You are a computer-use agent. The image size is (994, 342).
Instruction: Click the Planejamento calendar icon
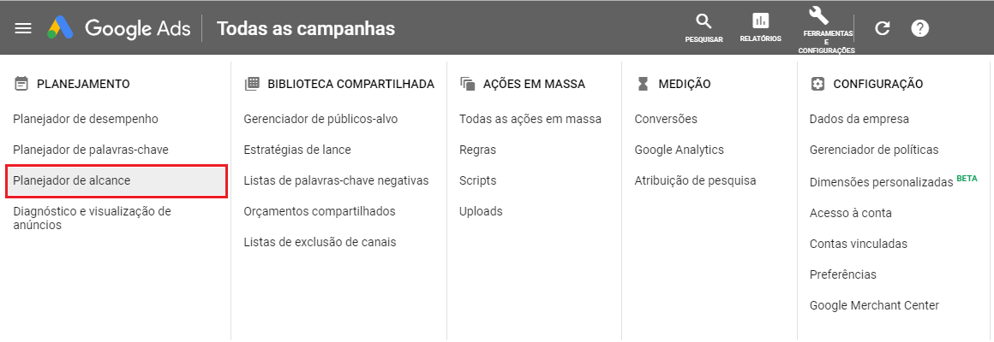pos(21,84)
